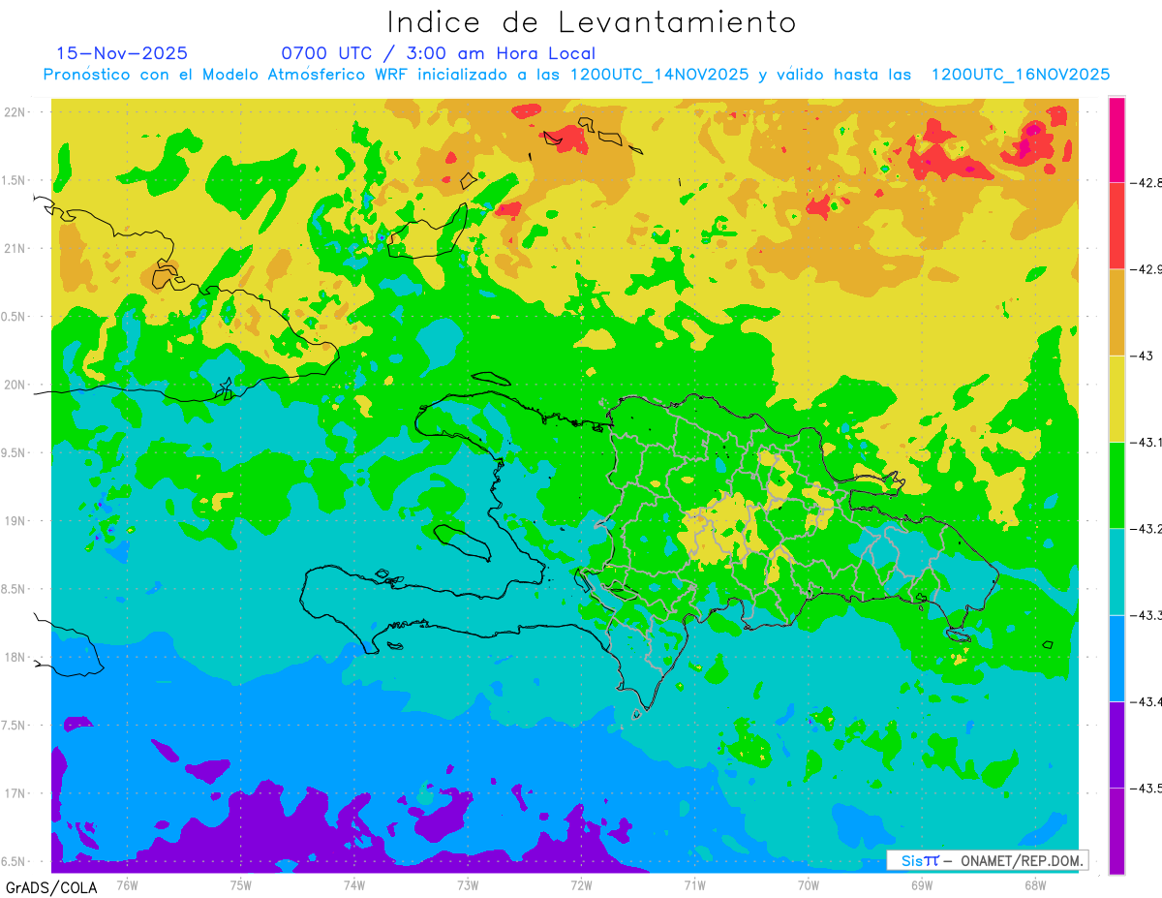Click the green color bar segment
Viewport: 1162px width, 898px height.
click(x=1116, y=485)
